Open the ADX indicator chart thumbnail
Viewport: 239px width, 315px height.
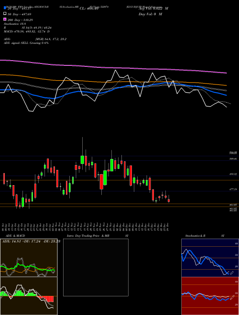29,258
